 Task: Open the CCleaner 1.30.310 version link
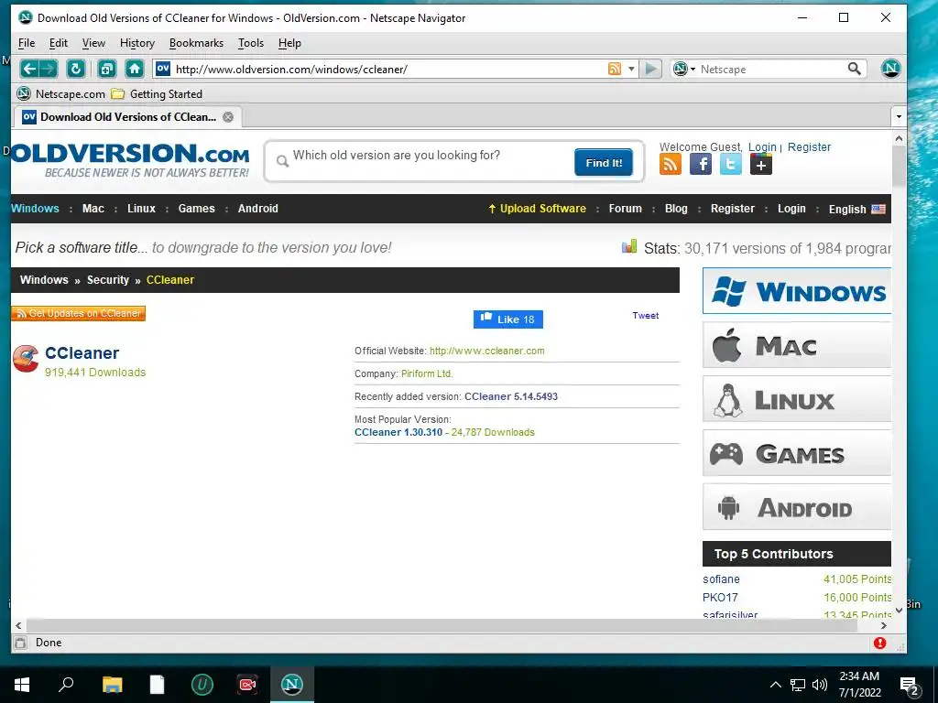point(398,432)
